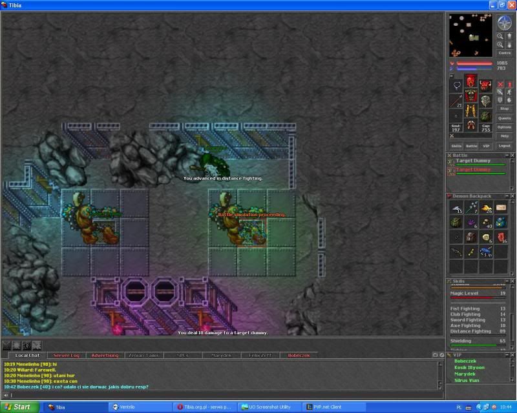
Task: Click the green item in ammo slot
Action: [485, 116]
